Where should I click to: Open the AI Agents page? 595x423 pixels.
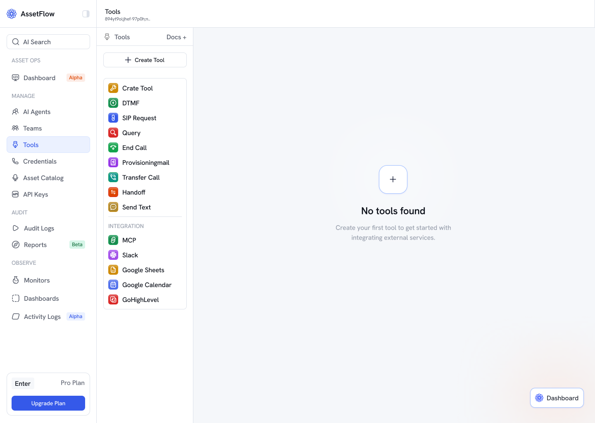(x=48, y=112)
